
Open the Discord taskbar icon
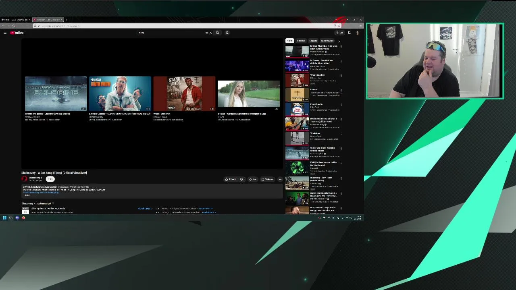point(17,218)
